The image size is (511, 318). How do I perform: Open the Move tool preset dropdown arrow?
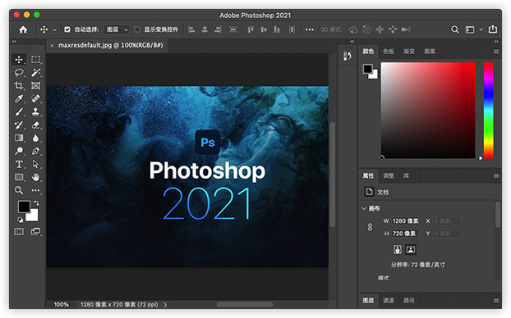tap(54, 30)
